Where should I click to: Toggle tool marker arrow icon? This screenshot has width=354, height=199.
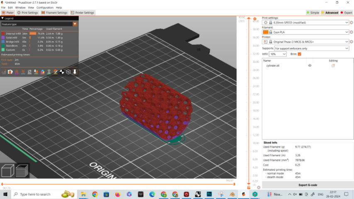75,72
